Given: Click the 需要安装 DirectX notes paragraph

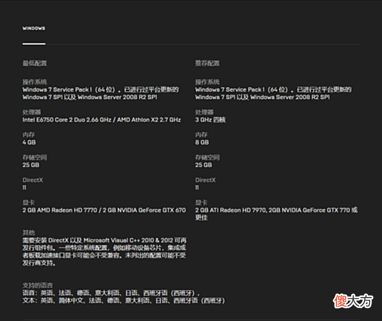Looking at the screenshot, I should tap(105, 252).
